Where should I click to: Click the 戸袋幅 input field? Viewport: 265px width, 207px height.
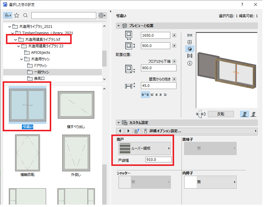click(x=158, y=160)
